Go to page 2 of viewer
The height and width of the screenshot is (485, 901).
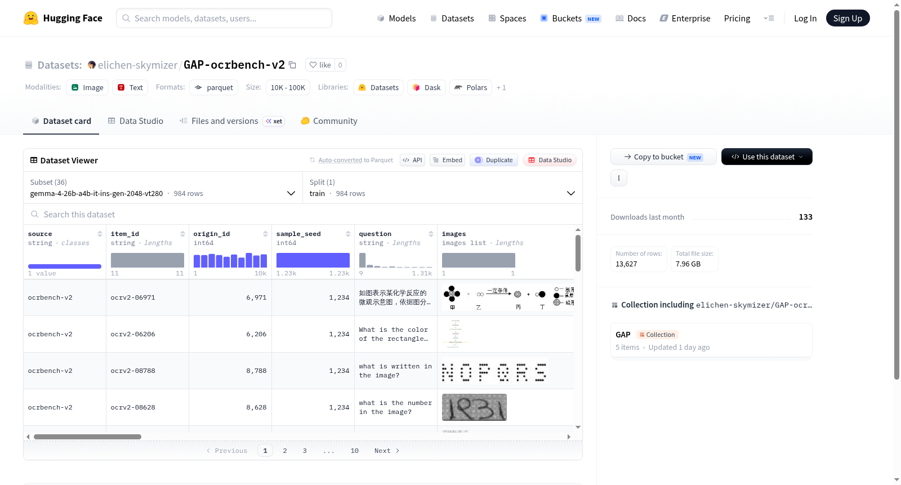[x=285, y=451]
